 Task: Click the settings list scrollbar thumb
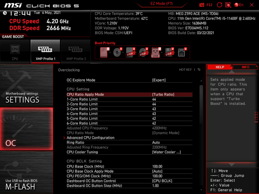point(201,104)
